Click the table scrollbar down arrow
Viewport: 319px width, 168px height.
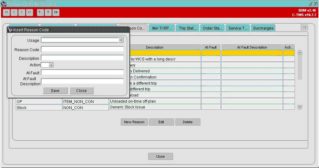pyautogui.click(x=300, y=107)
